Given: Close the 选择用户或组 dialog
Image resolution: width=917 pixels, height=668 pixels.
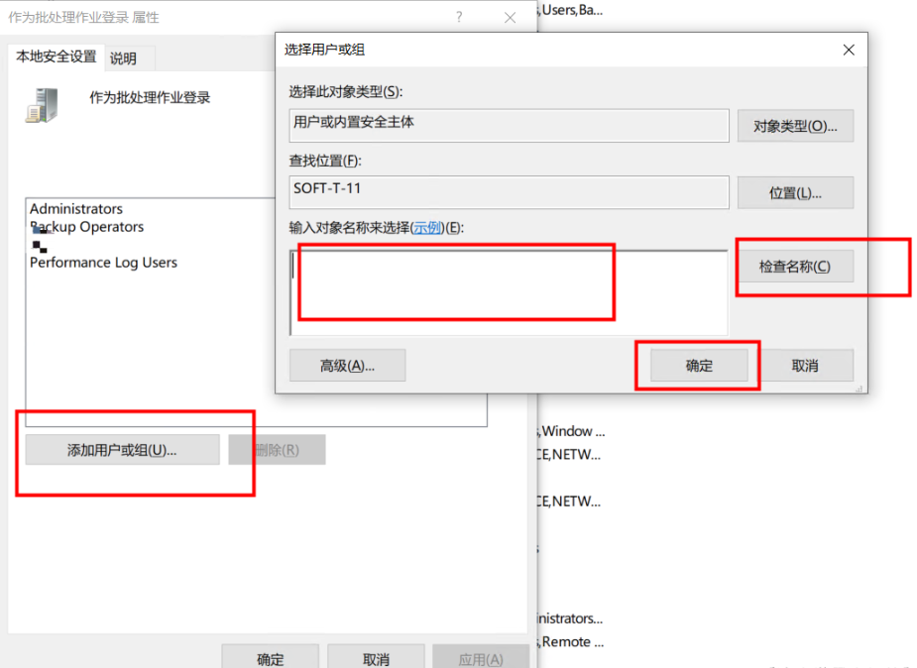Looking at the screenshot, I should coord(848,50).
